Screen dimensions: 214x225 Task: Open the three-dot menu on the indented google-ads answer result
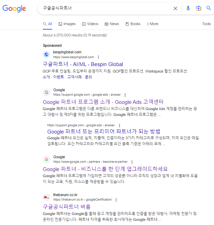coord(120,126)
